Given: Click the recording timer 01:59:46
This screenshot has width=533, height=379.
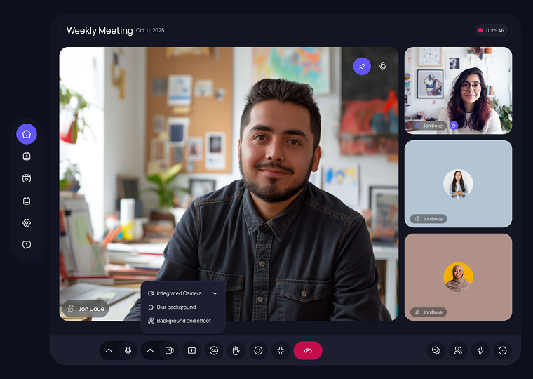Looking at the screenshot, I should pos(492,30).
